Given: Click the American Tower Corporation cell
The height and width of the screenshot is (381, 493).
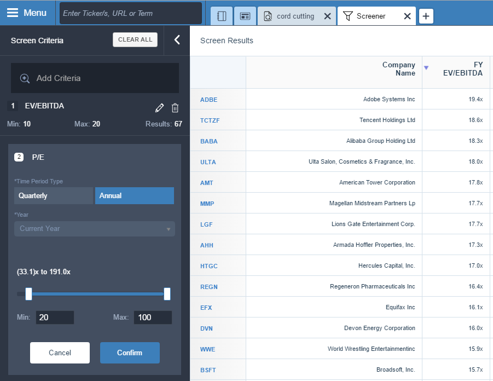Looking at the screenshot, I should pos(334,182).
